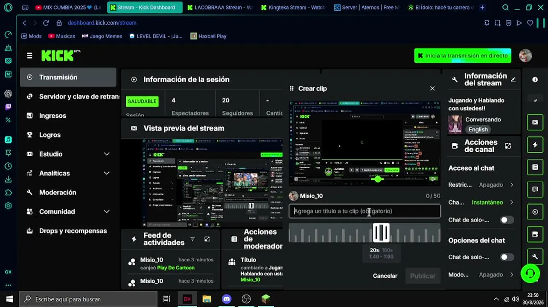Open ChatGPT from the browser sidebar
548x307 pixels.
click(x=8, y=94)
